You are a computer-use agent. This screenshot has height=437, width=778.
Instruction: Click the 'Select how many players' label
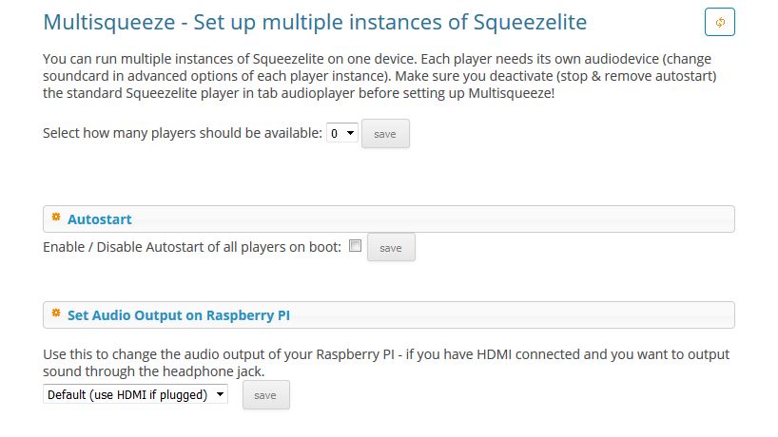(x=183, y=133)
